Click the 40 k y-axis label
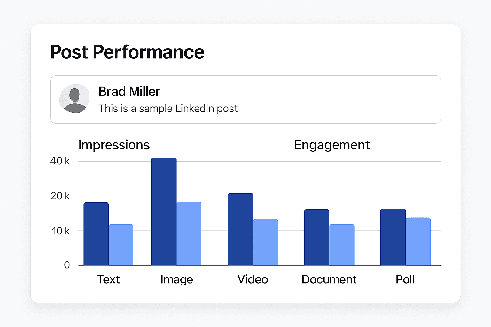 tap(60, 161)
